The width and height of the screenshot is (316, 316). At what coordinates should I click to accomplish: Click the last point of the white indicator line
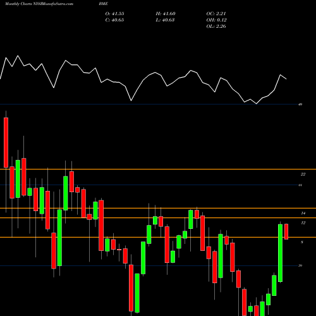(286, 79)
